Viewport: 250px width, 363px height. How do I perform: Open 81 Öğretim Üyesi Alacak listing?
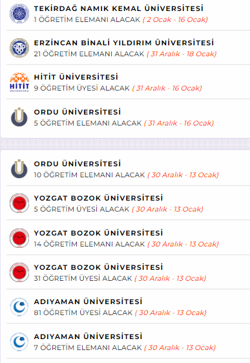pyautogui.click(x=83, y=313)
